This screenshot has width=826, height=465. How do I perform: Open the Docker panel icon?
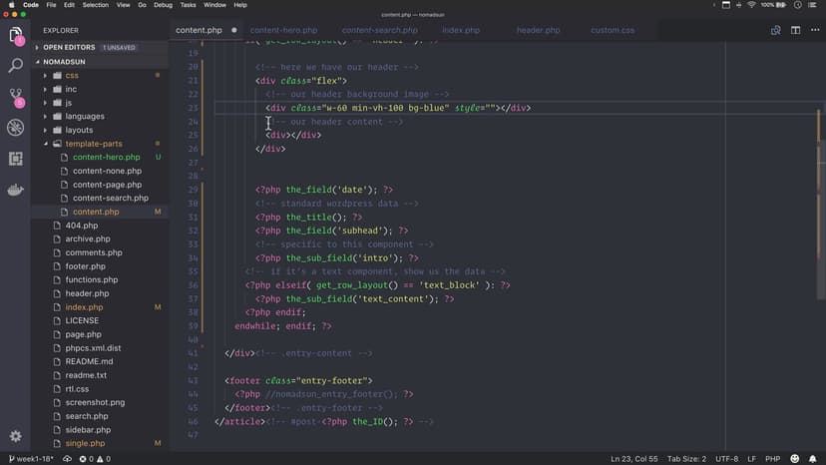[16, 190]
